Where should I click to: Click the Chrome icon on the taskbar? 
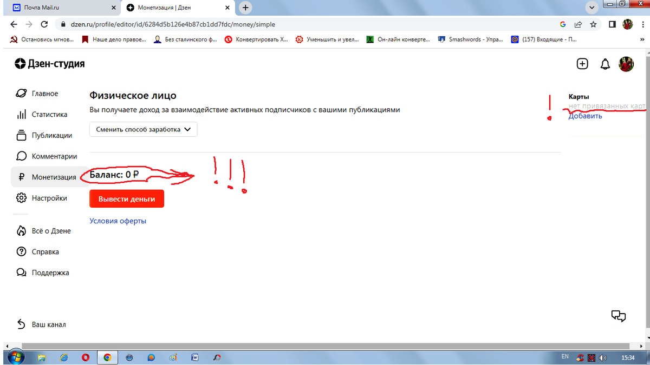point(107,357)
